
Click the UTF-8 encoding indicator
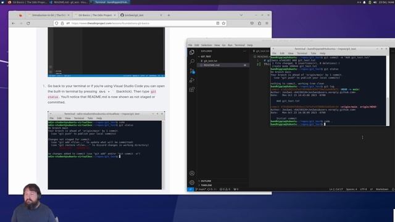click(x=364, y=189)
